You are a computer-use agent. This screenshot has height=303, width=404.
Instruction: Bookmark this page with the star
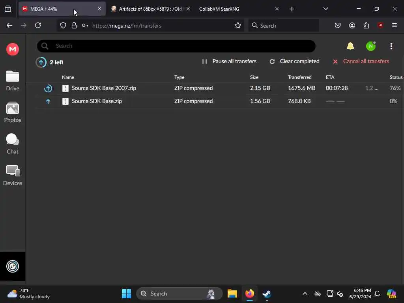(238, 25)
